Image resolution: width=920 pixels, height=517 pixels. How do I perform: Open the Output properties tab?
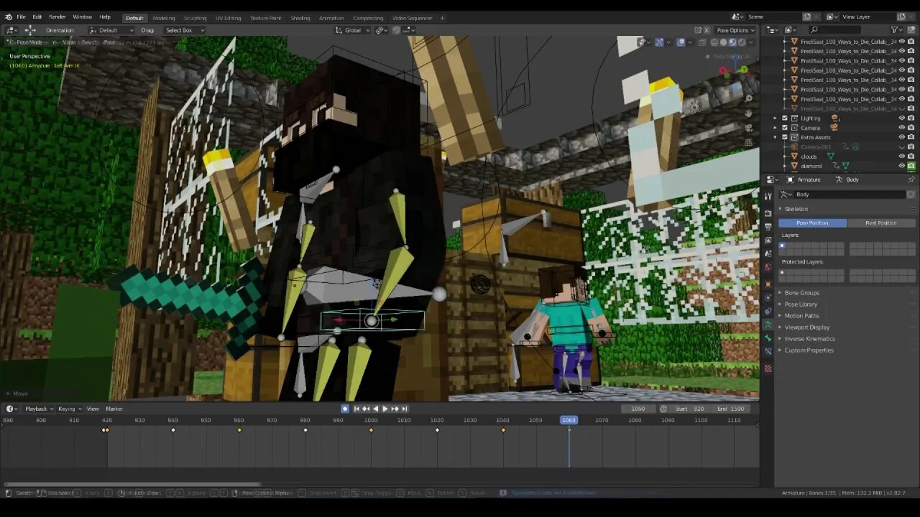point(768,227)
